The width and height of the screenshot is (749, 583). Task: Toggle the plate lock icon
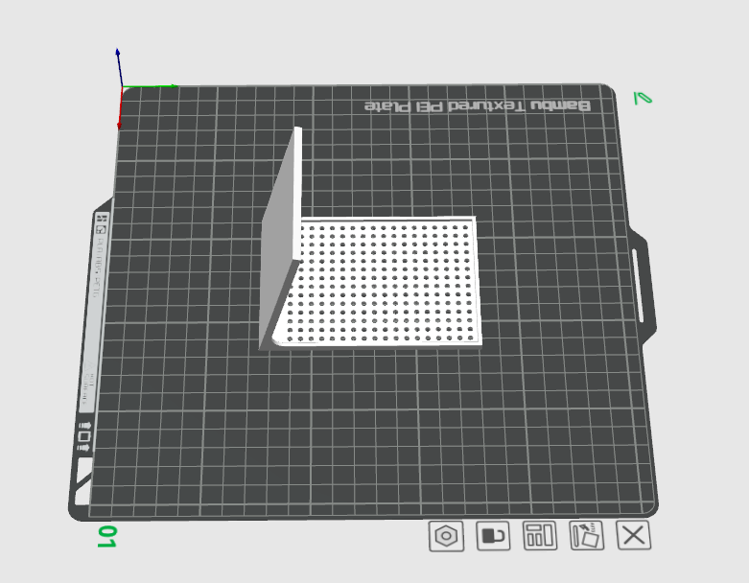[x=493, y=535]
